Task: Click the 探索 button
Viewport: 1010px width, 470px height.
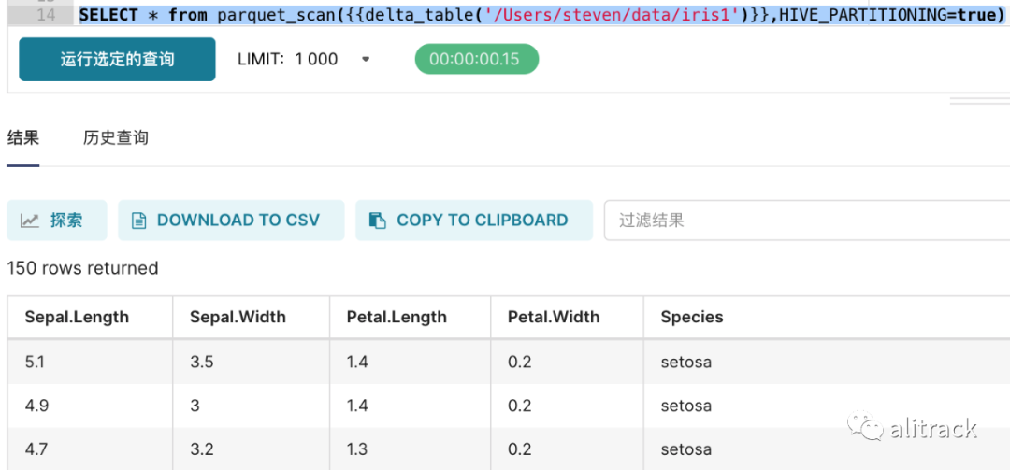Action: point(57,221)
